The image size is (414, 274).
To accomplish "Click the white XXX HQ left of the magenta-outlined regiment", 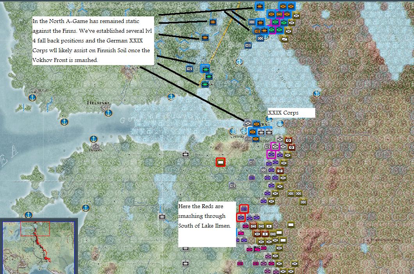I will tap(267, 147).
